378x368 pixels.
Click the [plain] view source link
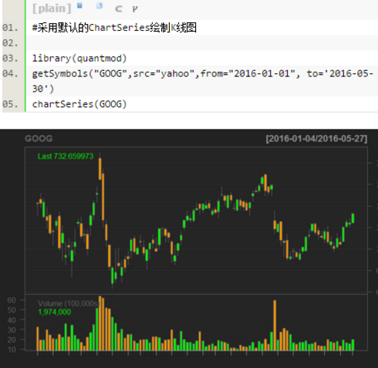click(52, 8)
